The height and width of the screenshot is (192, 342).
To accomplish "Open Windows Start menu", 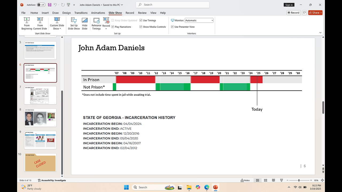I will (x=126, y=187).
